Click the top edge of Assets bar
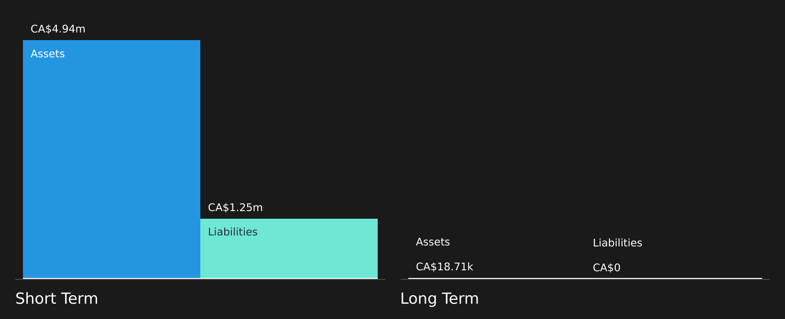The width and height of the screenshot is (785, 319). point(111,41)
